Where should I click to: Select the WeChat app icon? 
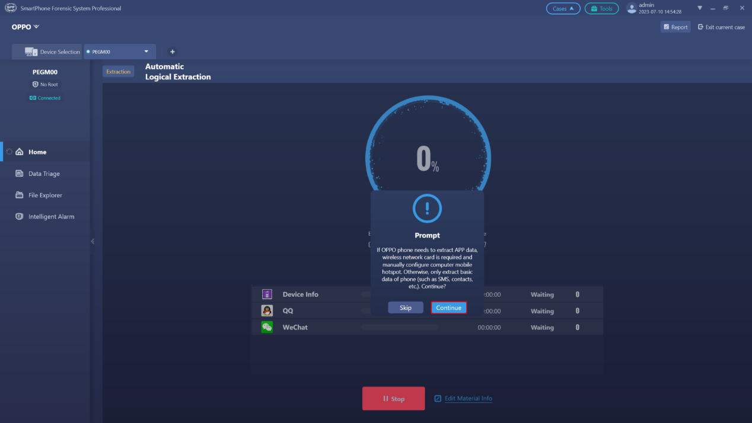pyautogui.click(x=267, y=327)
